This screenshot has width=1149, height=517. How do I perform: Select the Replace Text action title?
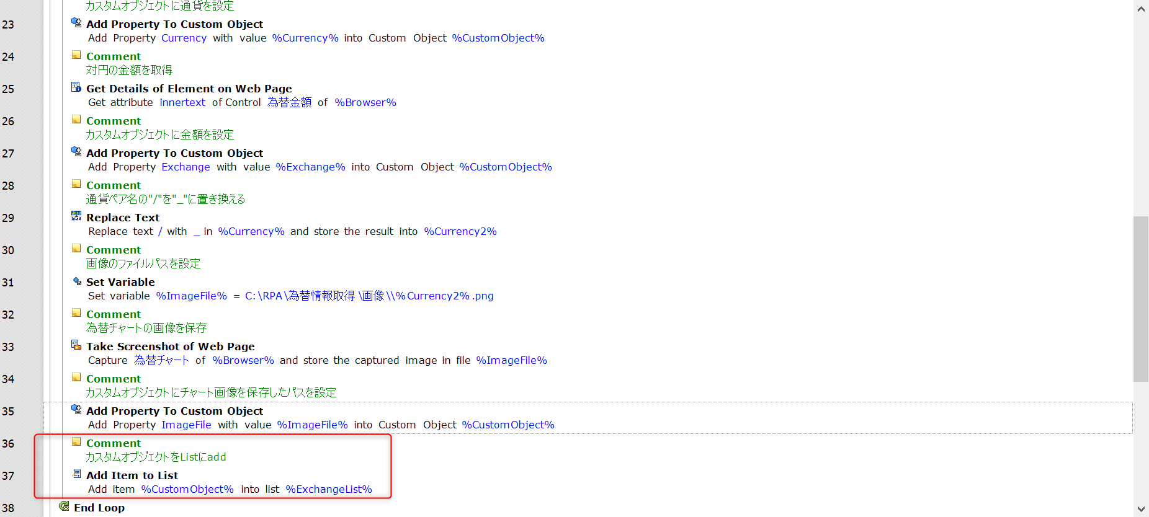tap(123, 218)
